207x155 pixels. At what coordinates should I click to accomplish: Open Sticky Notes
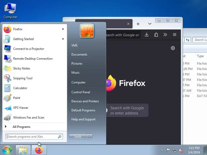tap(34, 68)
